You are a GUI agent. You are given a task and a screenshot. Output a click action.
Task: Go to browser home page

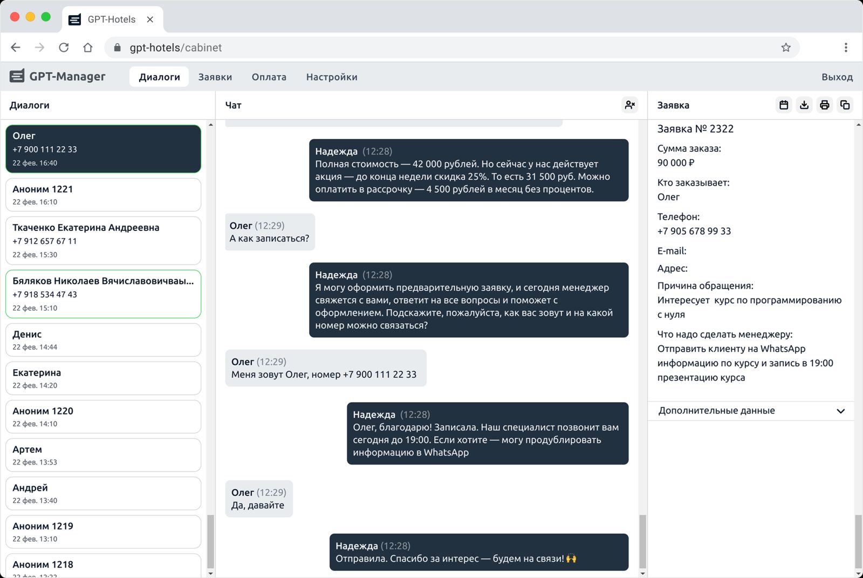click(x=88, y=47)
